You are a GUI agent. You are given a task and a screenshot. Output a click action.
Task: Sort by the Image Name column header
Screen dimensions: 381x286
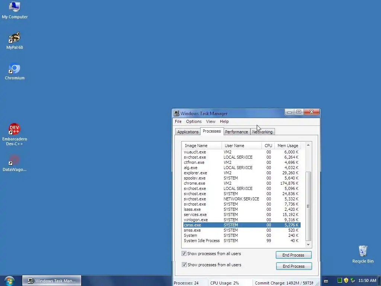(202, 146)
